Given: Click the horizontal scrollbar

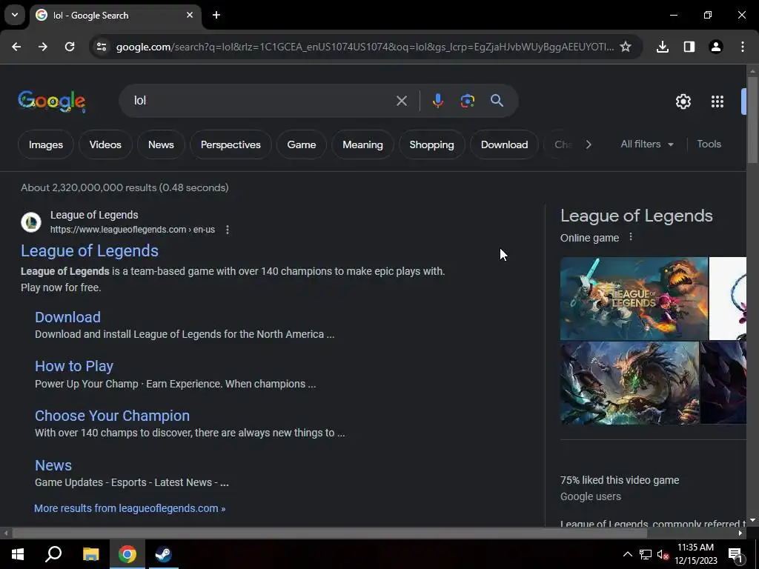Looking at the screenshot, I should click(329, 533).
